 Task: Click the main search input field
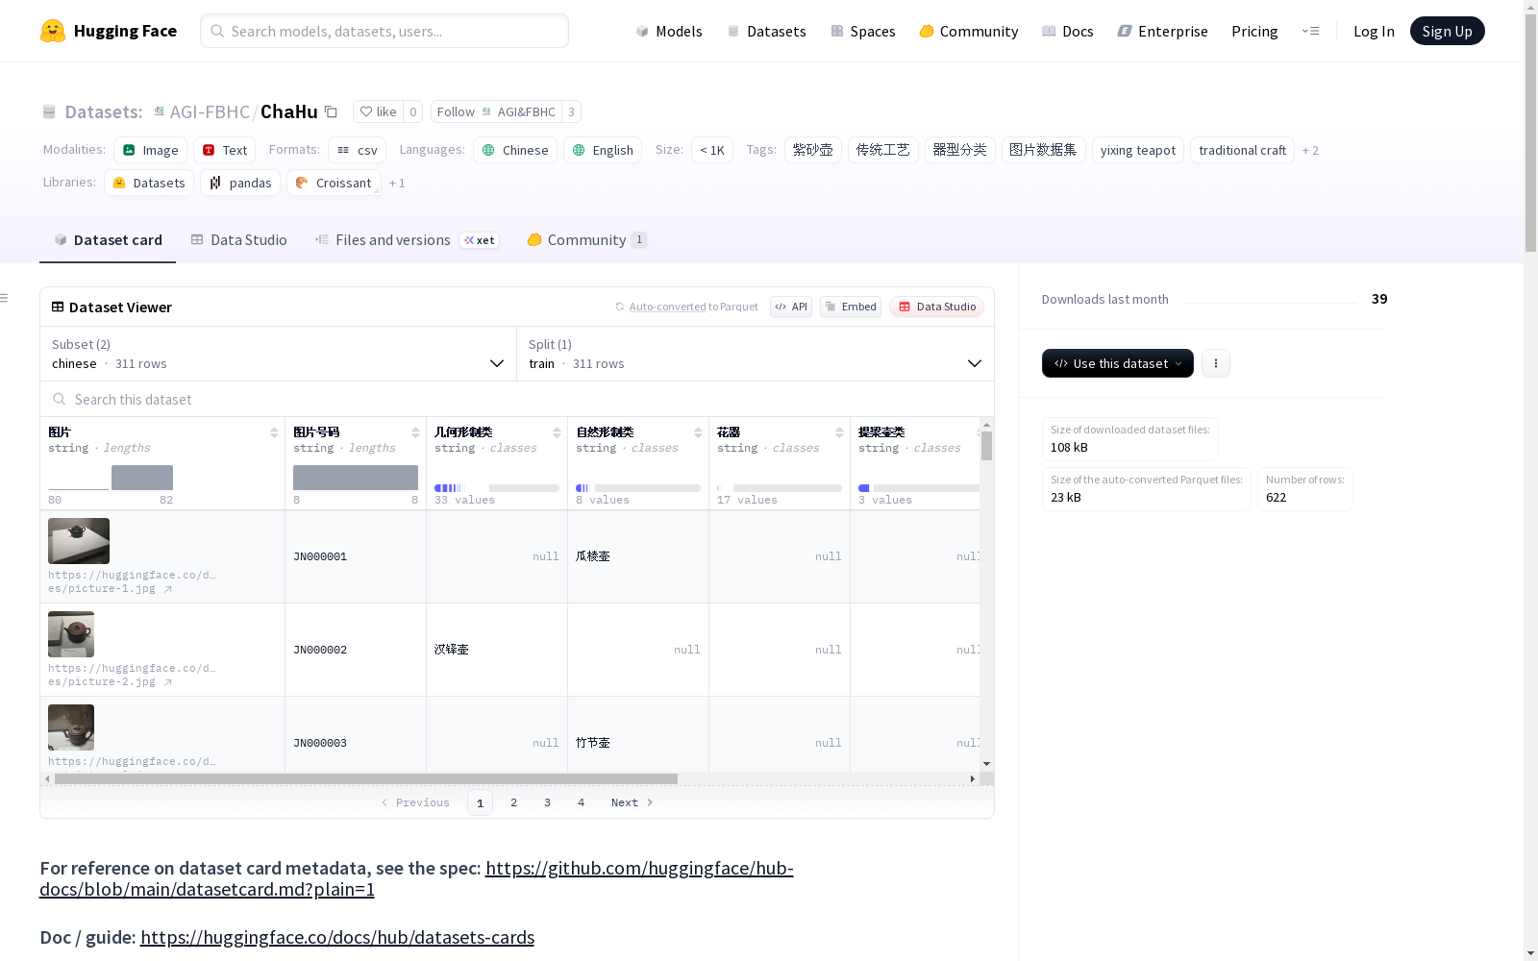[x=384, y=31]
